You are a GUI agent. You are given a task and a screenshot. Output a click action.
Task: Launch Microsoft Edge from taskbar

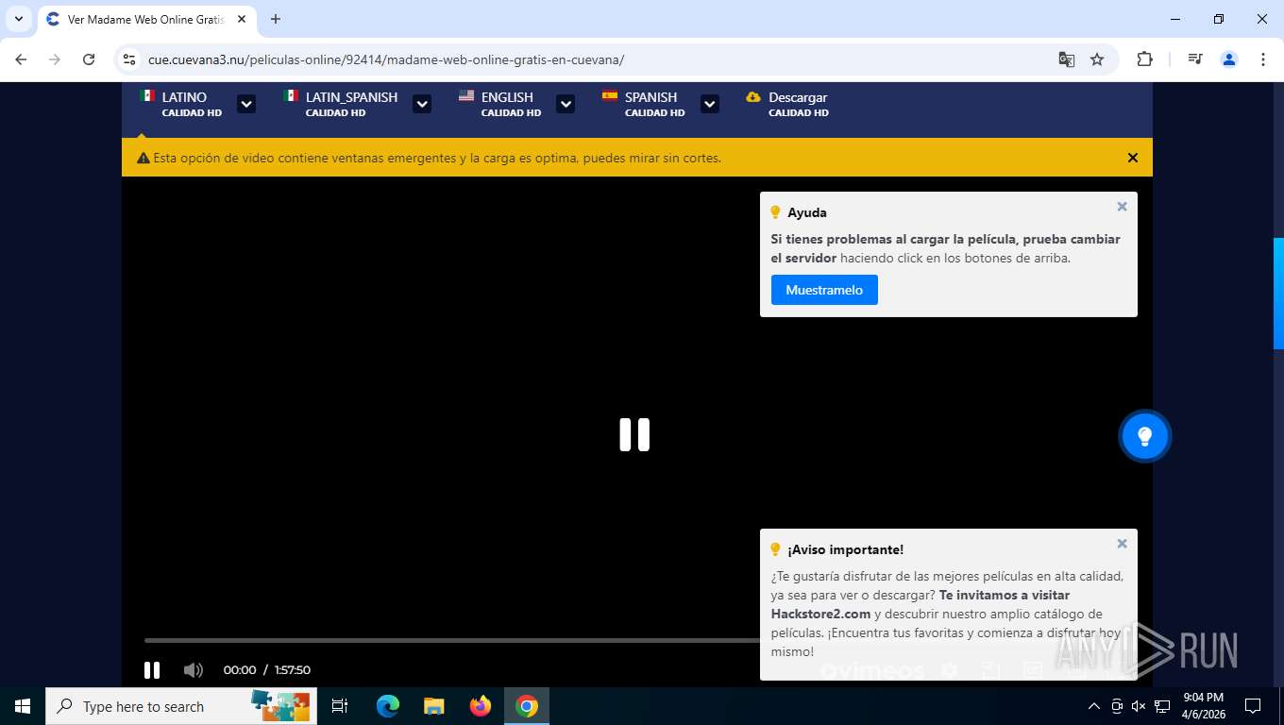[387, 706]
